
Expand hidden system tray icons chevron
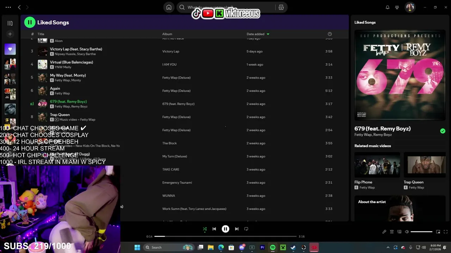tap(388, 247)
